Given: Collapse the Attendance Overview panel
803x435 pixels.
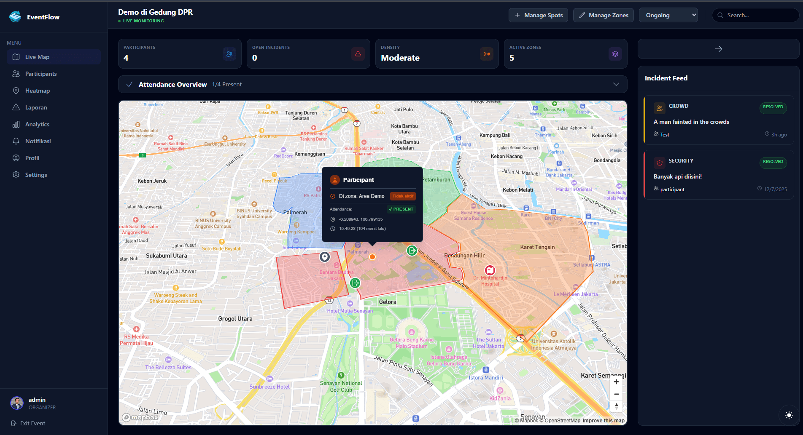Looking at the screenshot, I should coord(616,84).
